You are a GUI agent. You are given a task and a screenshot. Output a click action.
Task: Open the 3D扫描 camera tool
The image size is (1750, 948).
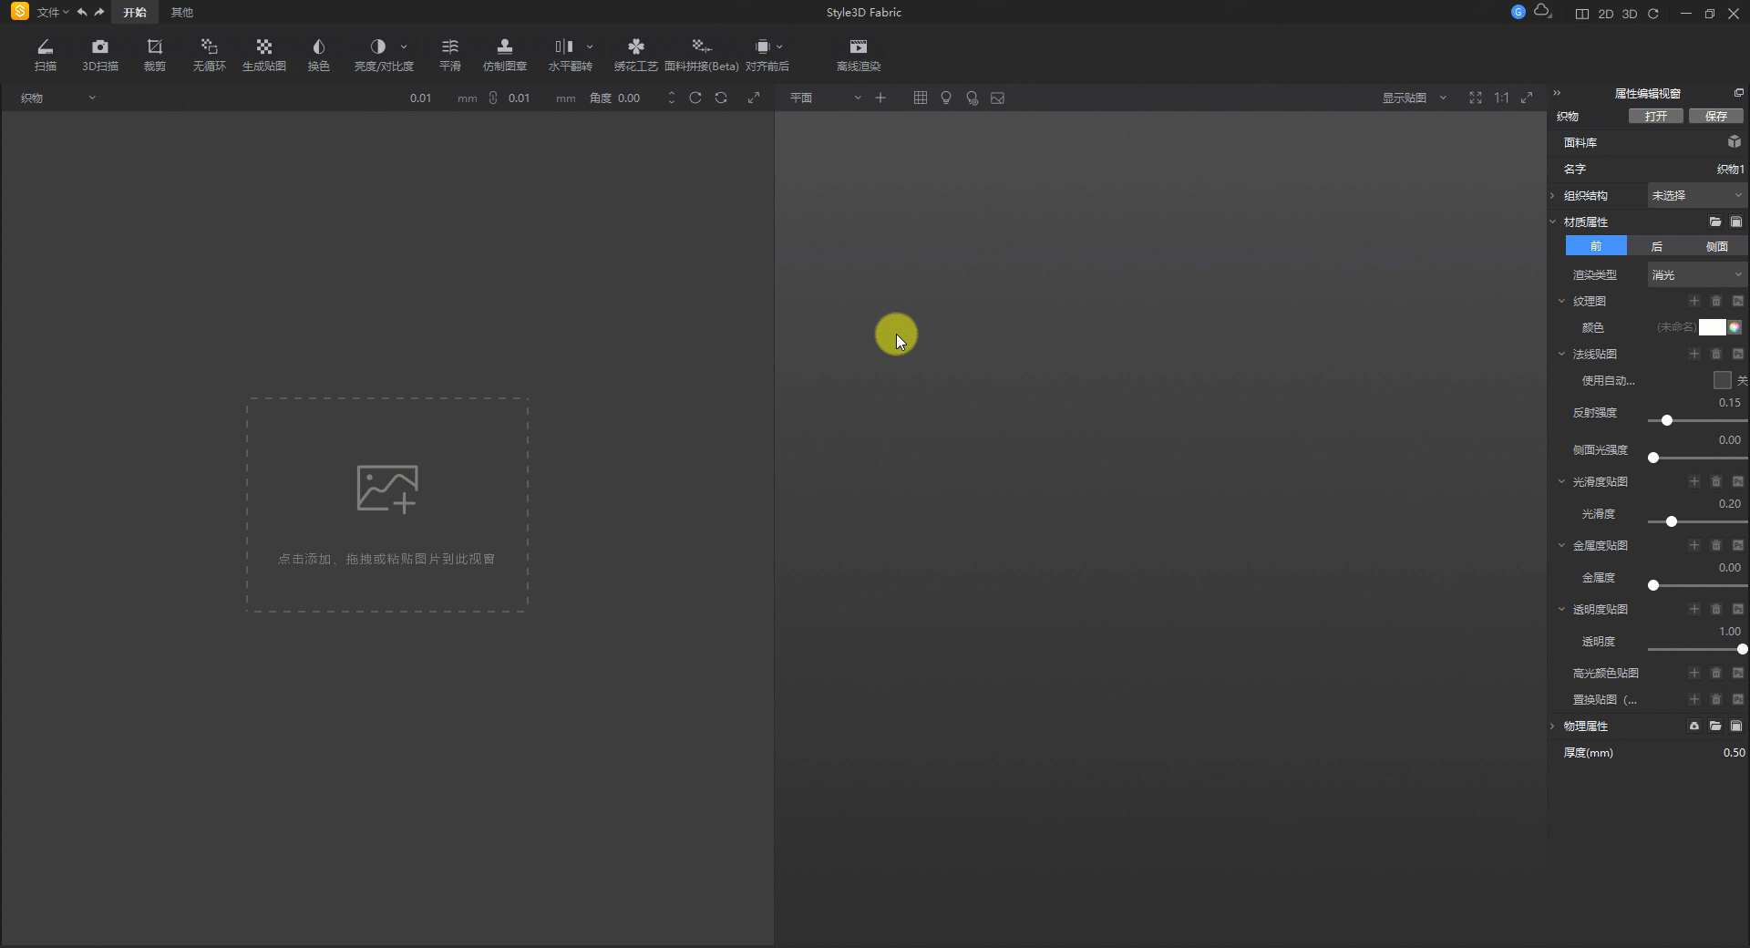tap(100, 54)
